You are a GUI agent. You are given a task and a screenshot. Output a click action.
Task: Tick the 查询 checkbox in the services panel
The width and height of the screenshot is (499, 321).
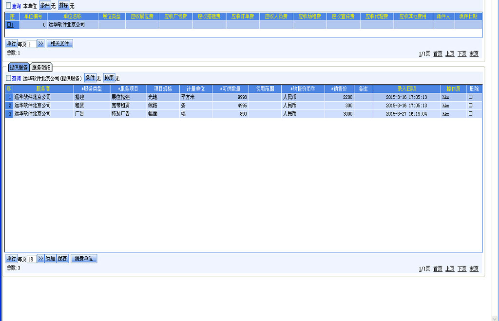point(8,78)
